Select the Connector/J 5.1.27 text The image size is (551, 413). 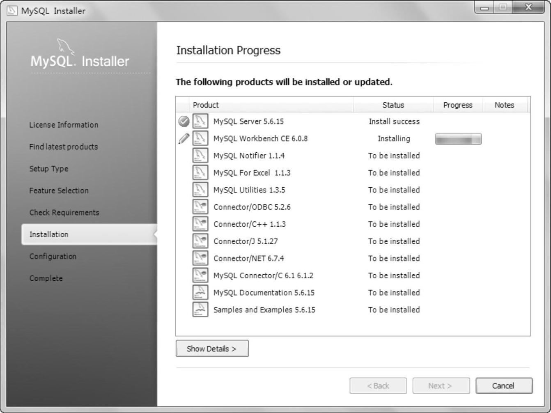coord(246,241)
